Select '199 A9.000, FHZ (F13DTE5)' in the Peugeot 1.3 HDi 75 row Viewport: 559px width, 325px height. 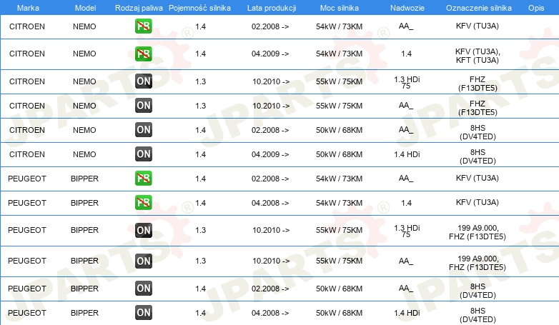pos(478,232)
